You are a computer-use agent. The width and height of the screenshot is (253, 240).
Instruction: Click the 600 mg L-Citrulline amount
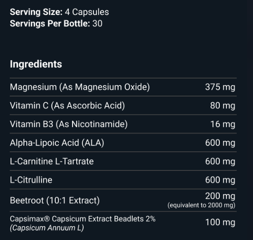click(x=220, y=180)
